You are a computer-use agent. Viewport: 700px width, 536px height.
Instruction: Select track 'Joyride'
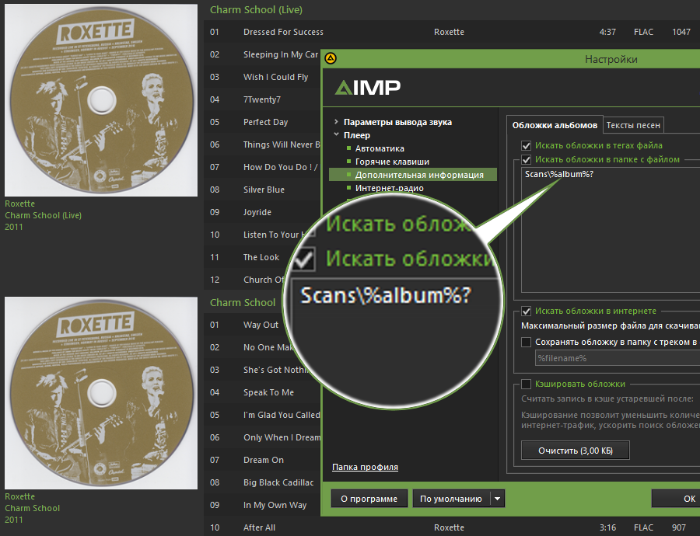(257, 212)
